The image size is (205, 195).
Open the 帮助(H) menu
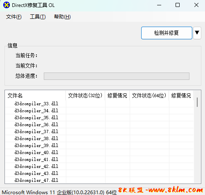pyautogui.click(x=62, y=17)
